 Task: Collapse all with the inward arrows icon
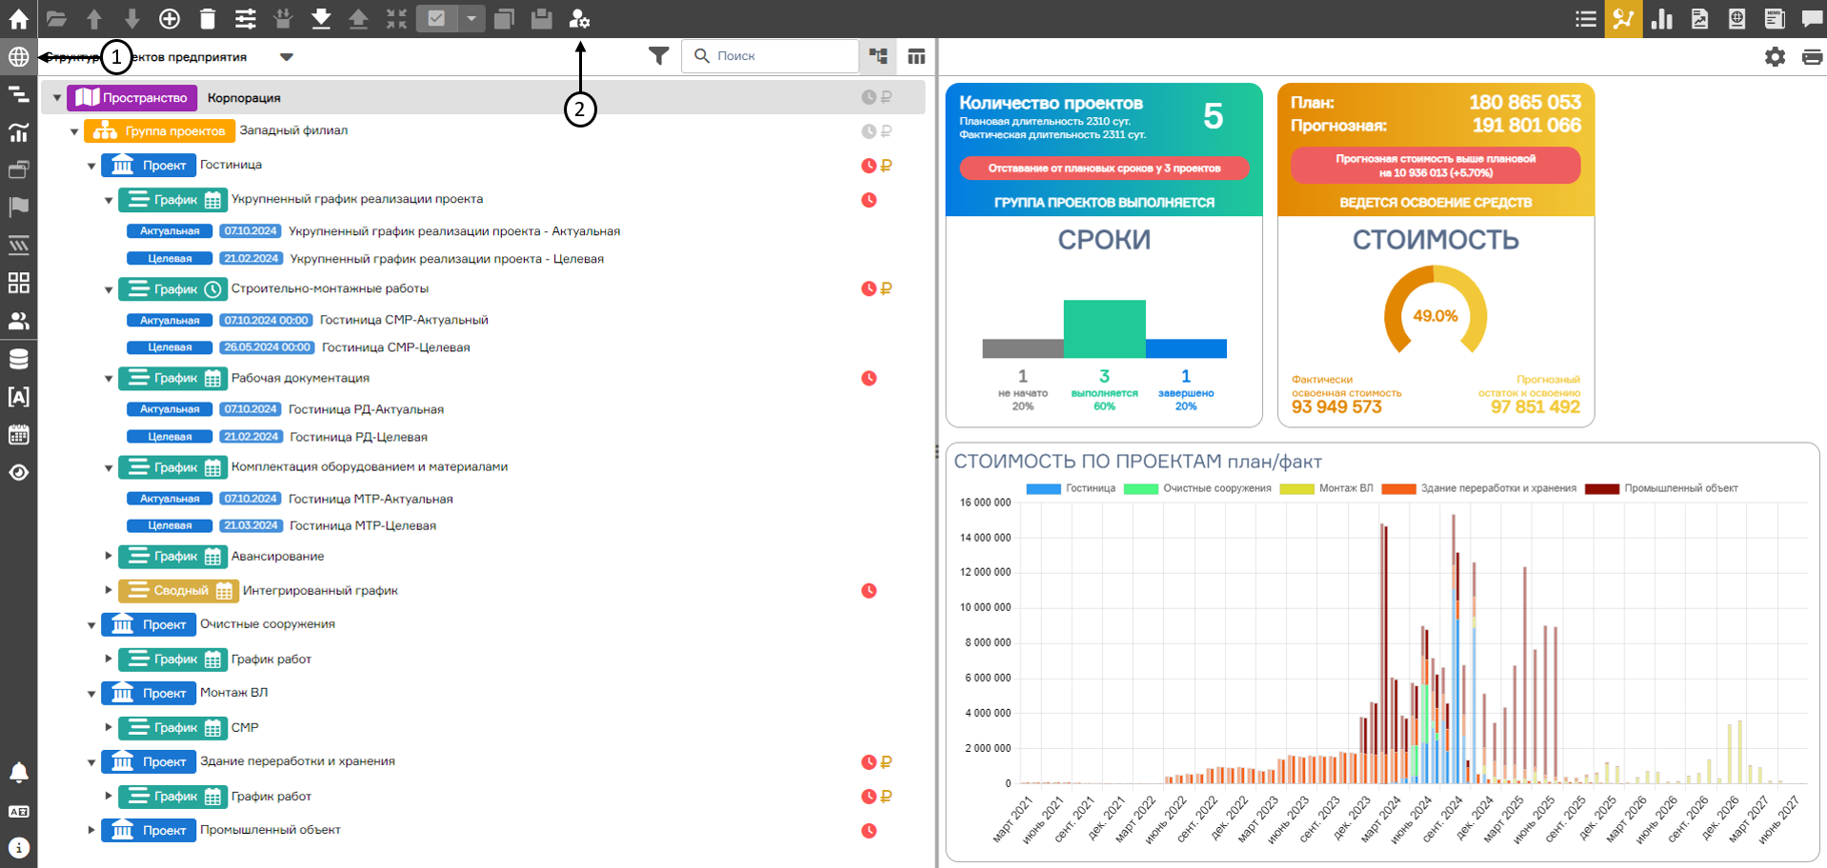[396, 18]
